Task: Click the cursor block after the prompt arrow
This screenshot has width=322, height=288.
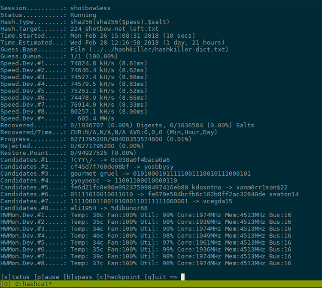Action: 183,277
